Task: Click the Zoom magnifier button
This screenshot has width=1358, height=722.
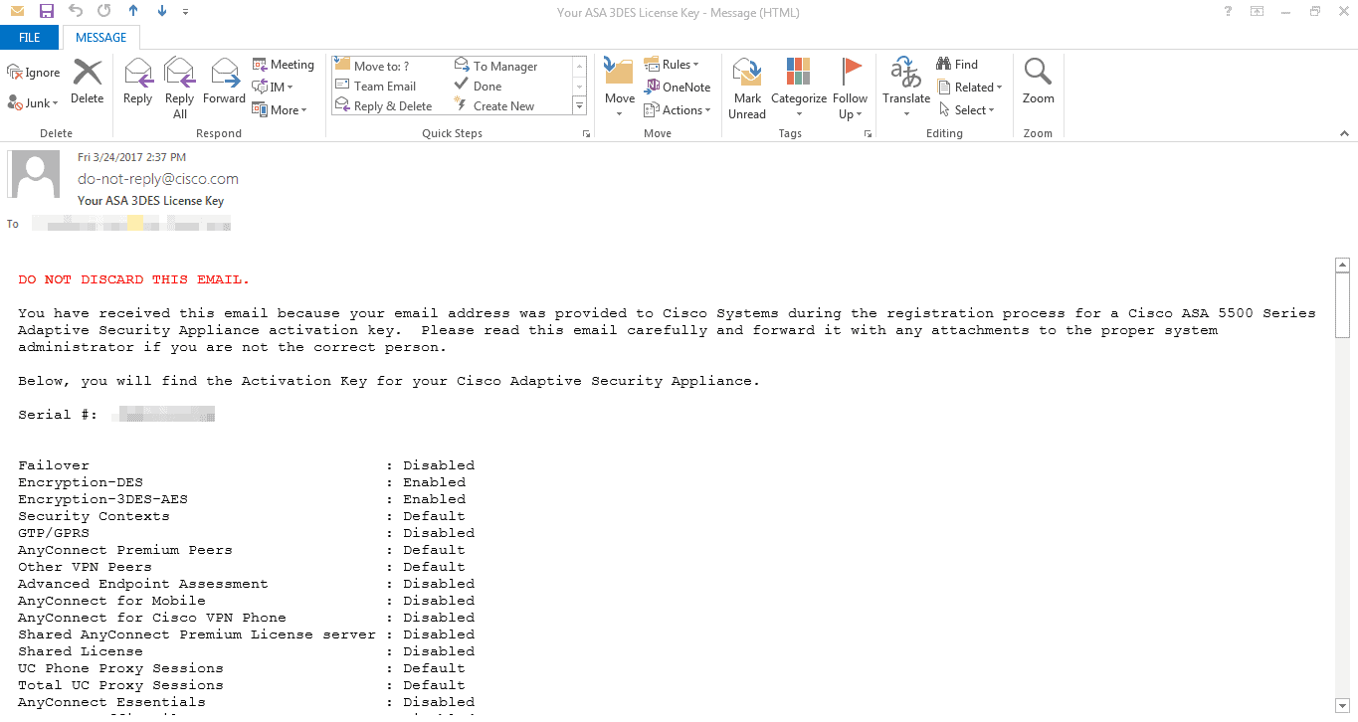Action: [x=1038, y=81]
